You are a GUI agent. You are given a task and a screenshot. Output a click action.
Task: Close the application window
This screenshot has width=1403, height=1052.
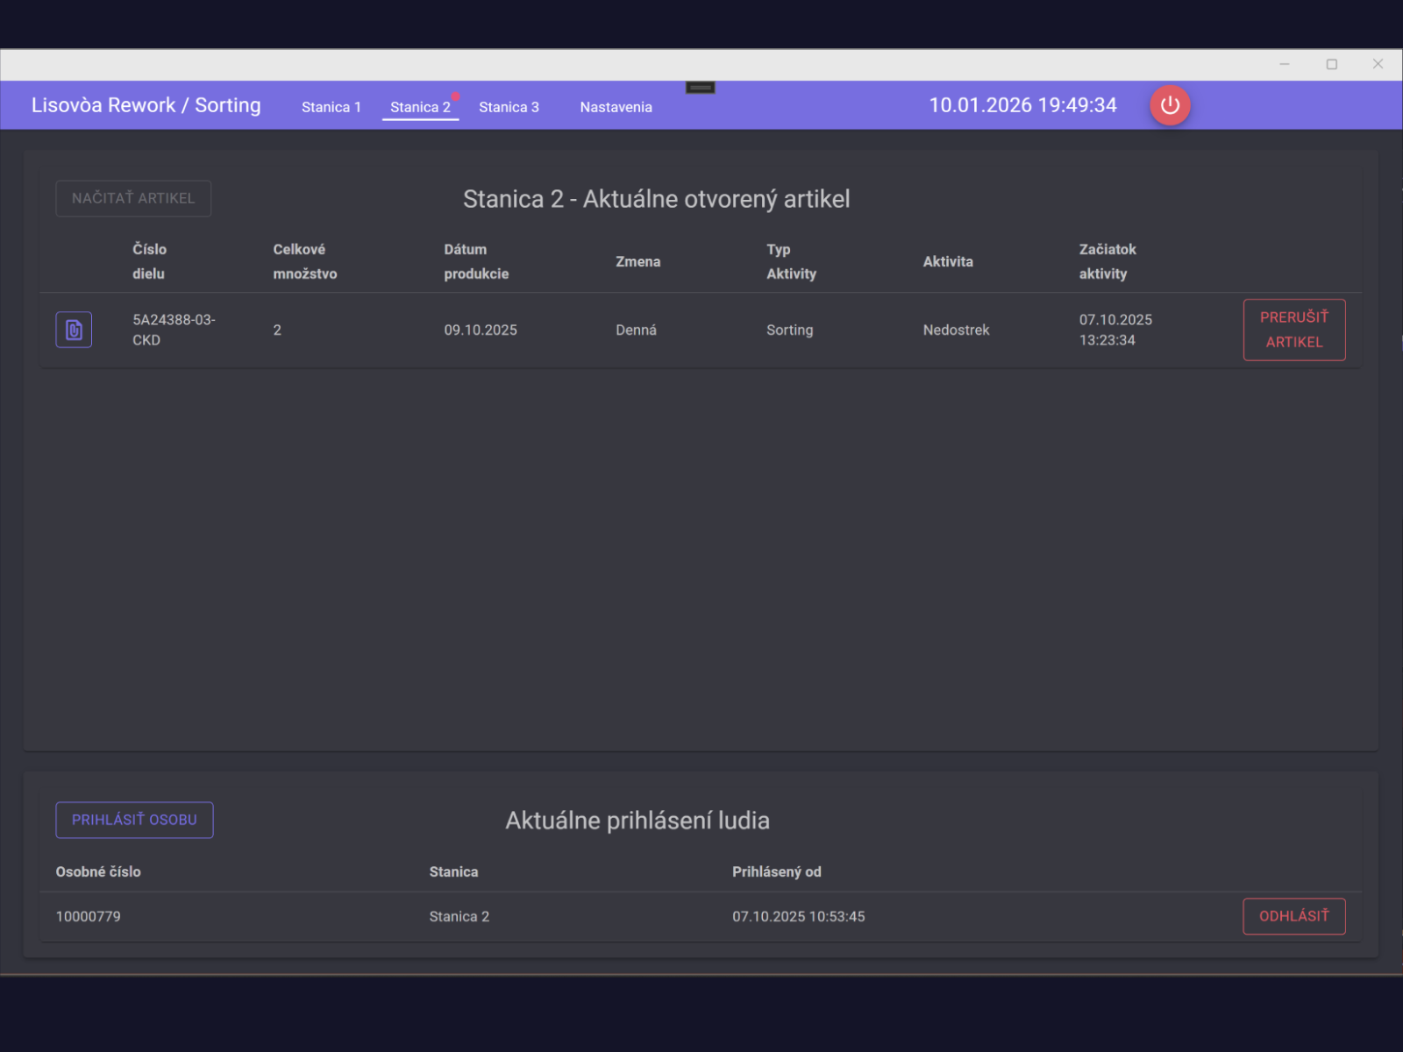pos(1378,64)
